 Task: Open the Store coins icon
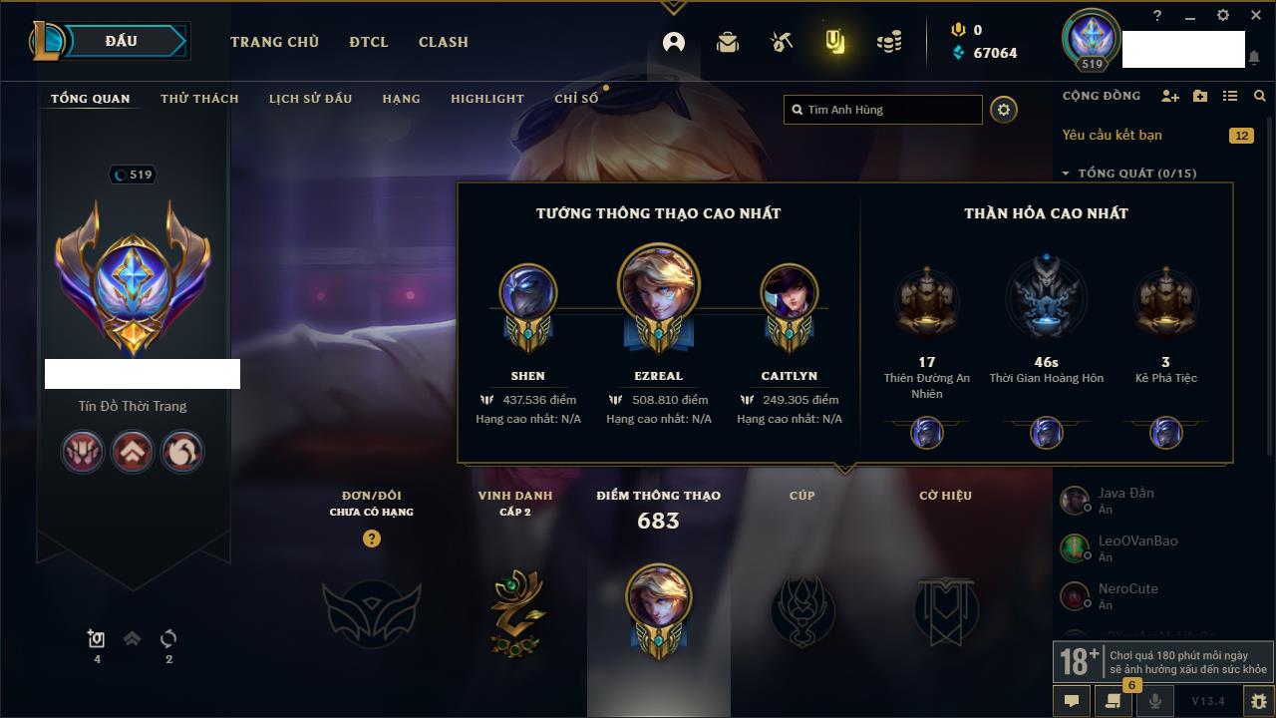(889, 42)
